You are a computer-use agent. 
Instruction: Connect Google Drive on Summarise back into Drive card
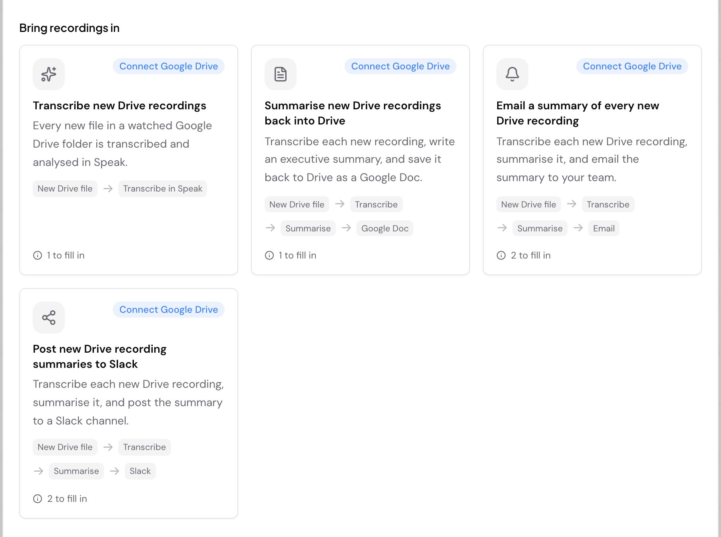click(400, 66)
